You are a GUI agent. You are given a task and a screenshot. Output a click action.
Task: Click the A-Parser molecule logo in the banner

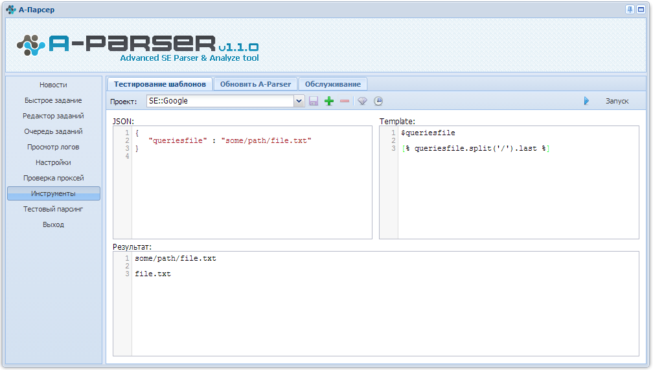click(x=31, y=45)
